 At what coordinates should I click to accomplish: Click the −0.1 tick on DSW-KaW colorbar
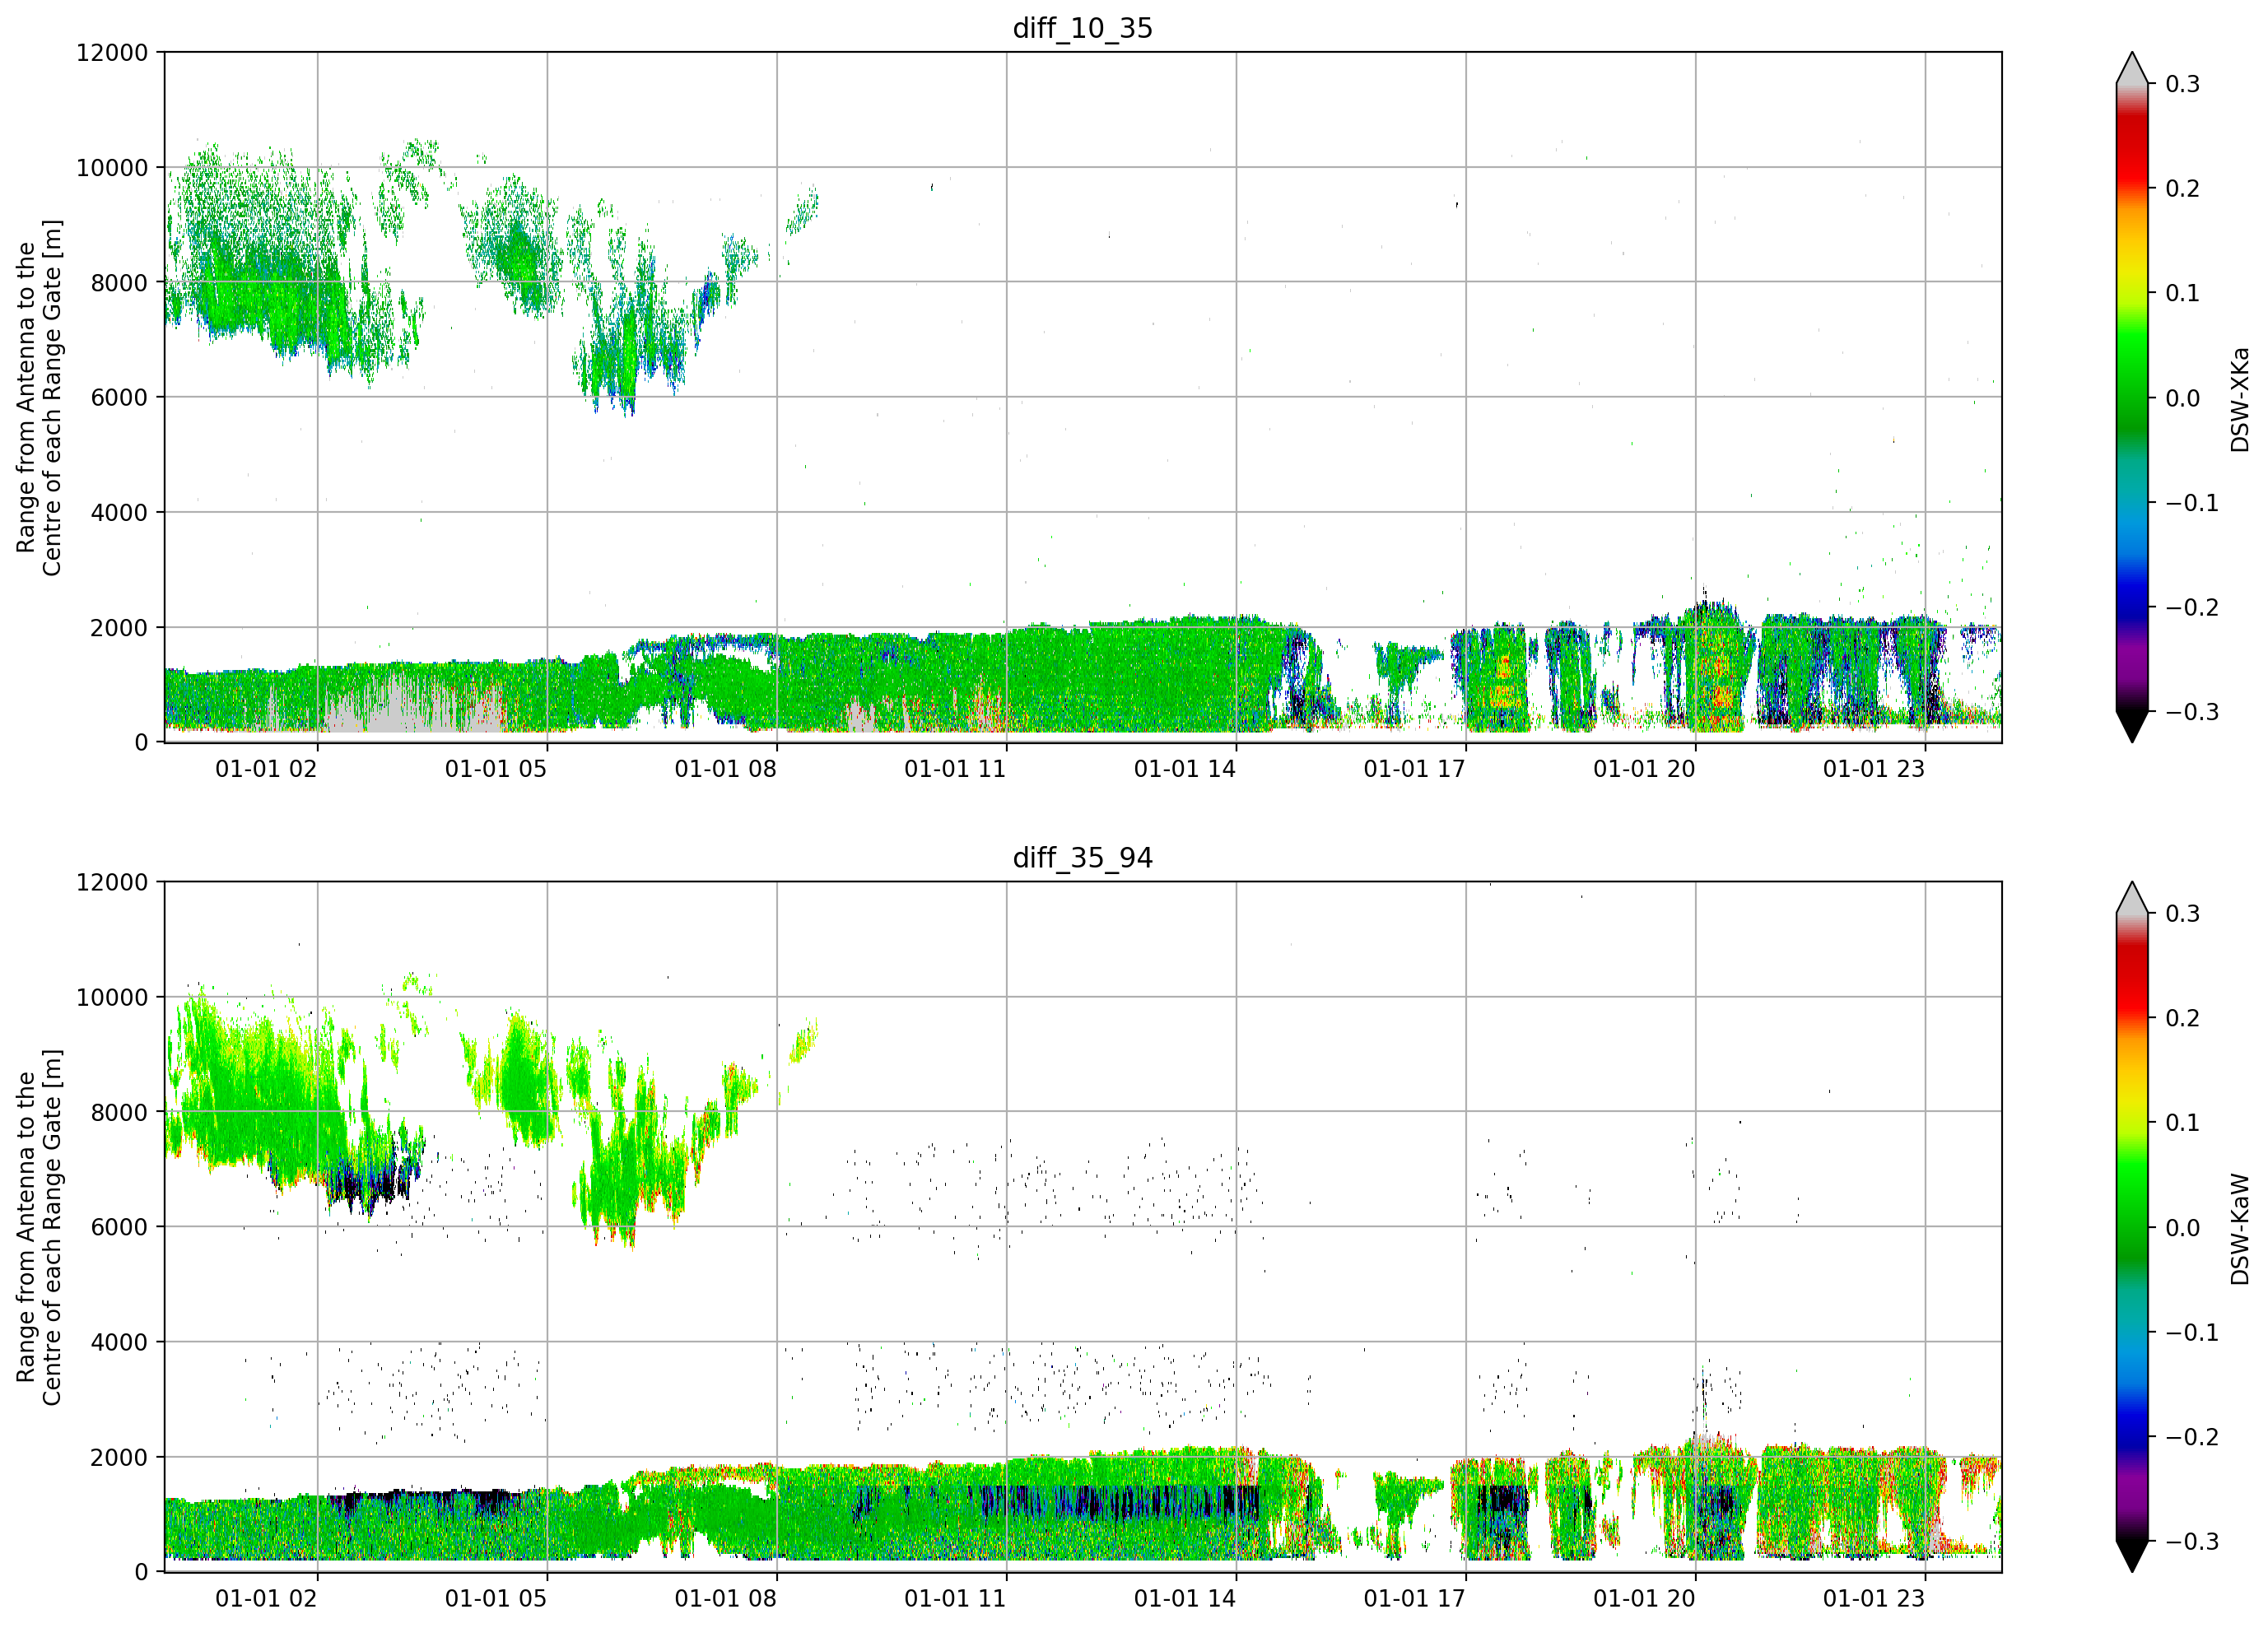pyautogui.click(x=2192, y=1333)
